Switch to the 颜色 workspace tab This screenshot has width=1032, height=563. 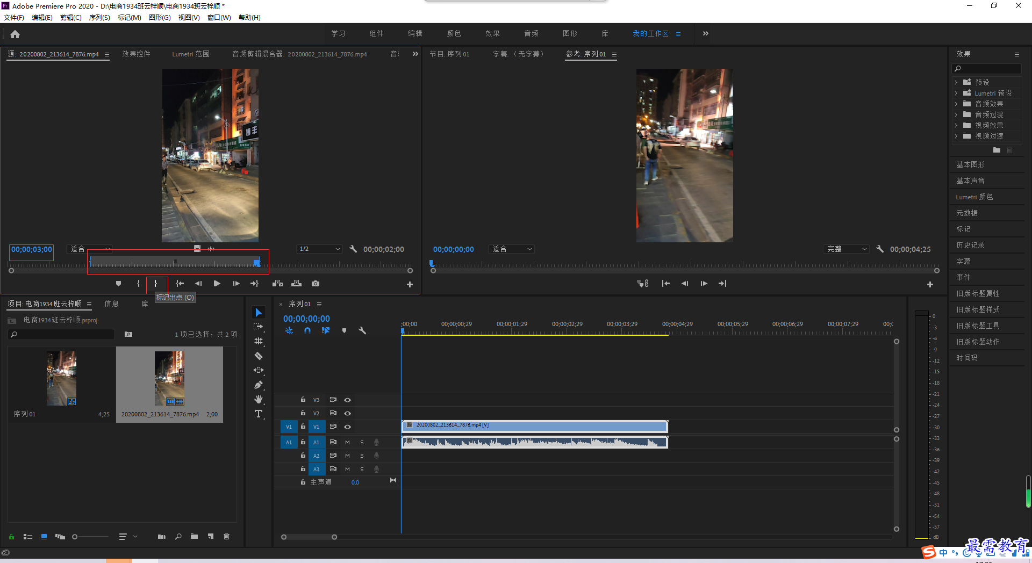(x=454, y=33)
